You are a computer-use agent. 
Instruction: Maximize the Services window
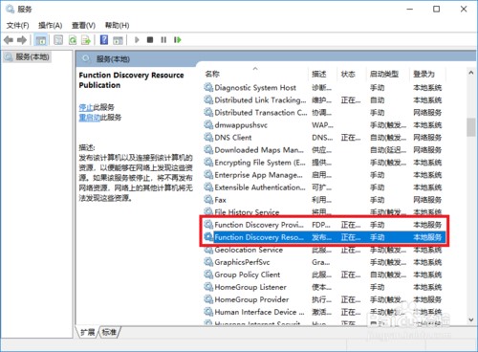[437, 9]
